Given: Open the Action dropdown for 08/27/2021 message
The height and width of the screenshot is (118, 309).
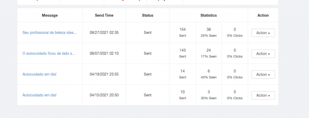Looking at the screenshot, I should pos(263,33).
